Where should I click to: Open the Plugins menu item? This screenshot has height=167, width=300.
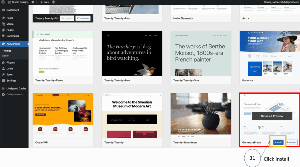pyautogui.click(x=11, y=63)
